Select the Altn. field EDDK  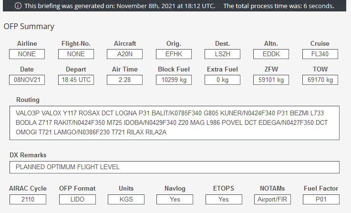[271, 54]
